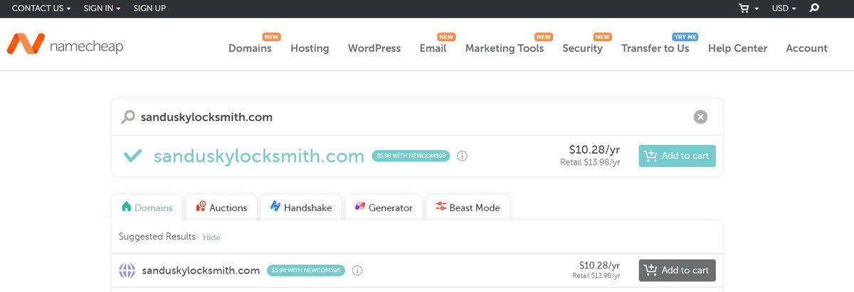Open the shopping cart icon
This screenshot has width=854, height=292.
[x=744, y=9]
